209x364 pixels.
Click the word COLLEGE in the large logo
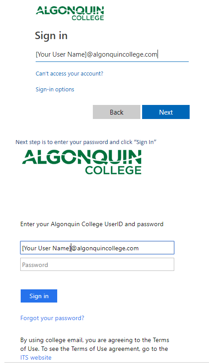pos(113,170)
